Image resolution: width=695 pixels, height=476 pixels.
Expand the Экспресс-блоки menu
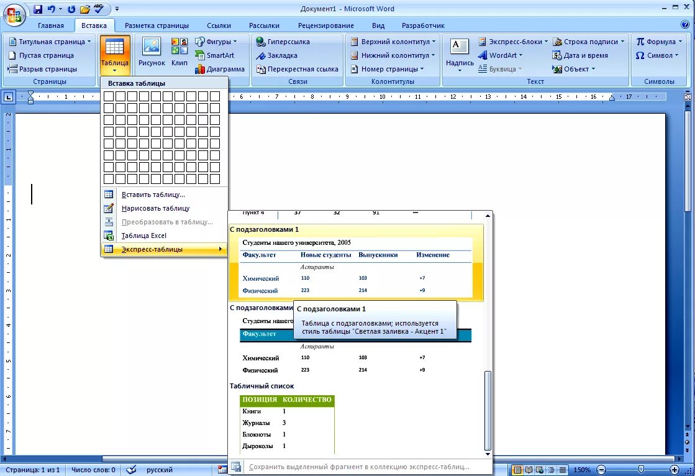tap(513, 42)
